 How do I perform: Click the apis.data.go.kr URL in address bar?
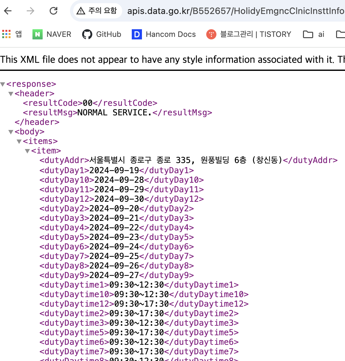(x=236, y=11)
